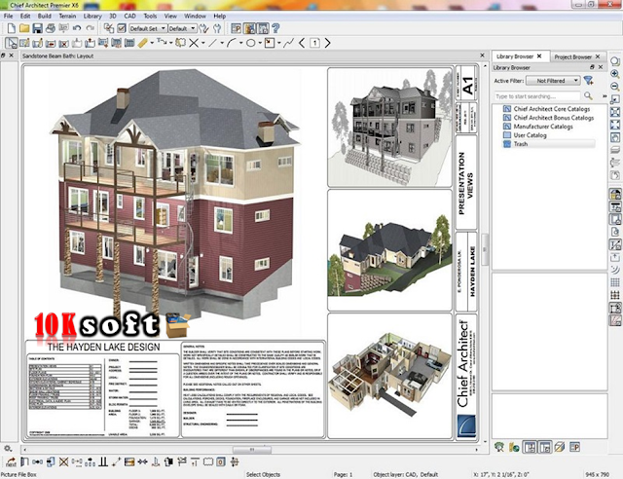Image resolution: width=623 pixels, height=479 pixels.
Task: Select the yellow tape measure tool
Action: pos(143,43)
